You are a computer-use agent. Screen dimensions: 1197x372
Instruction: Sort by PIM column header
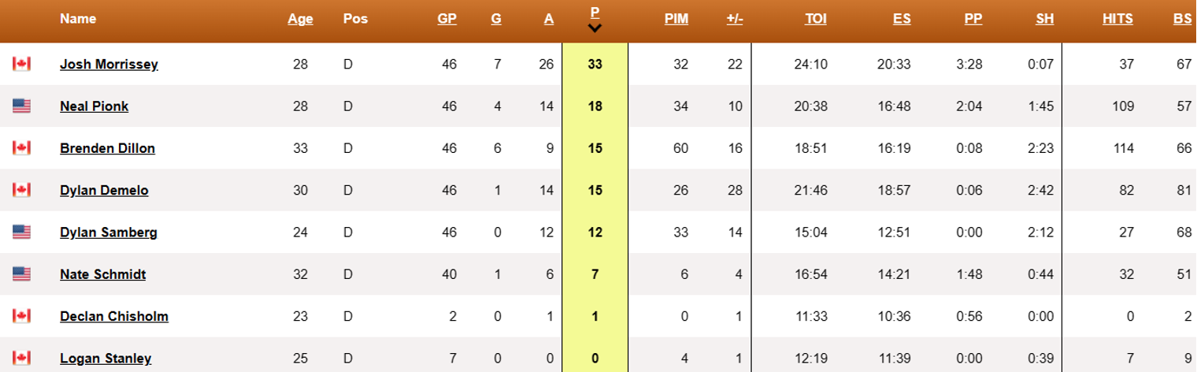pyautogui.click(x=676, y=19)
